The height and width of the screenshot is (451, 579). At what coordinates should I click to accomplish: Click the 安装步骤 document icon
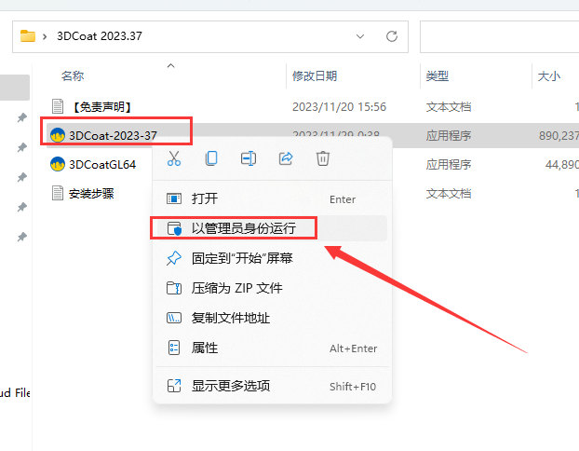click(58, 193)
